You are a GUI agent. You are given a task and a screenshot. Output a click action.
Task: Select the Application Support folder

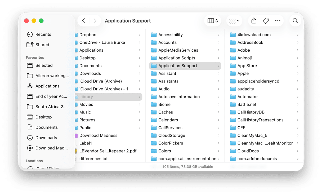click(x=177, y=65)
